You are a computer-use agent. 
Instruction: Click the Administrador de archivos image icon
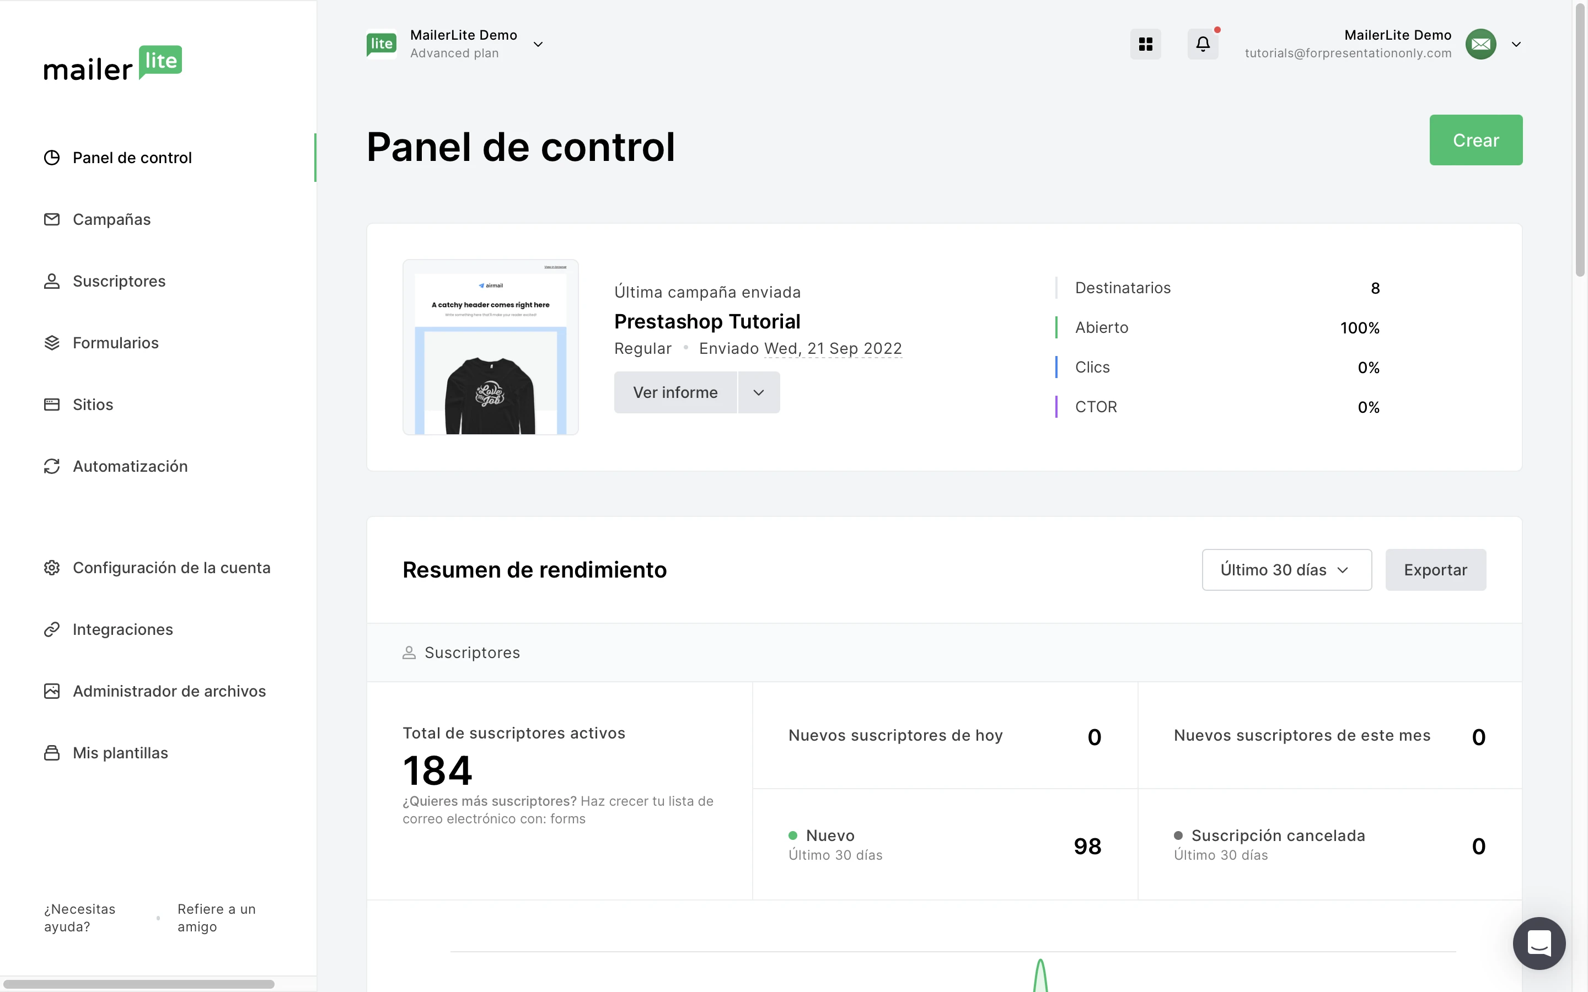[52, 692]
